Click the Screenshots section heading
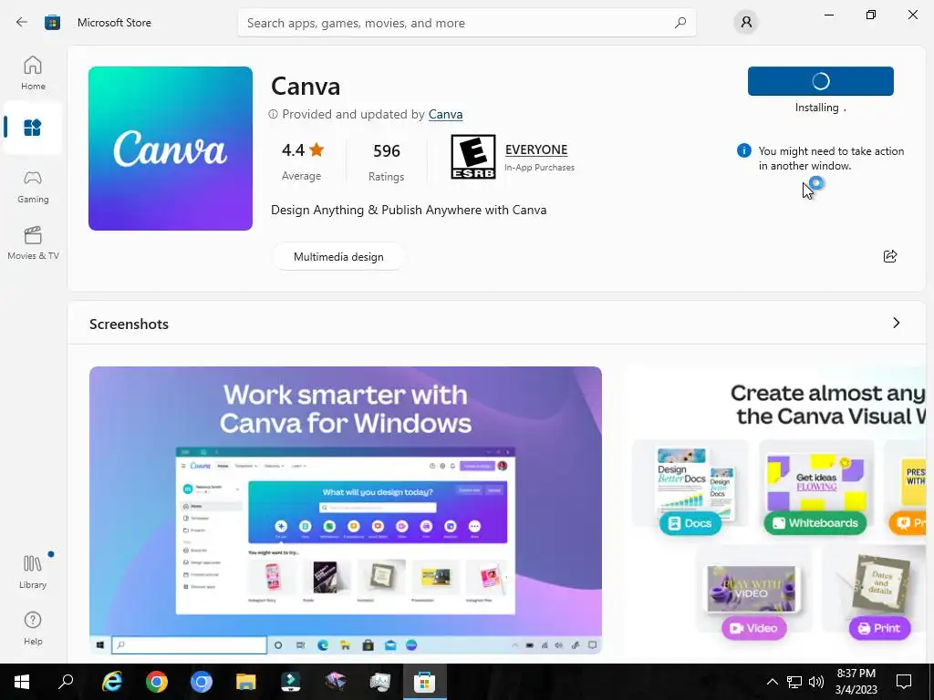934x700 pixels. [x=129, y=324]
